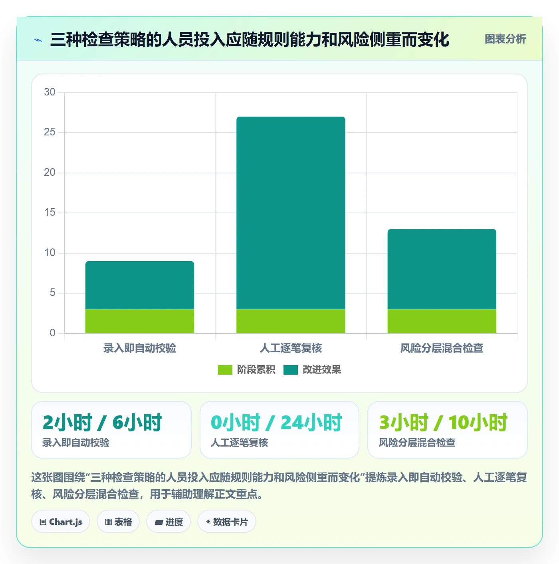Select the green bar segment for 风险分层混合检查
Screen dimensions: 559x564
[442, 321]
